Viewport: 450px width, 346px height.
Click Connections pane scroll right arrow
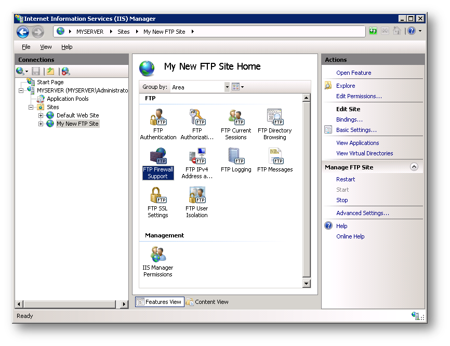[x=124, y=304]
